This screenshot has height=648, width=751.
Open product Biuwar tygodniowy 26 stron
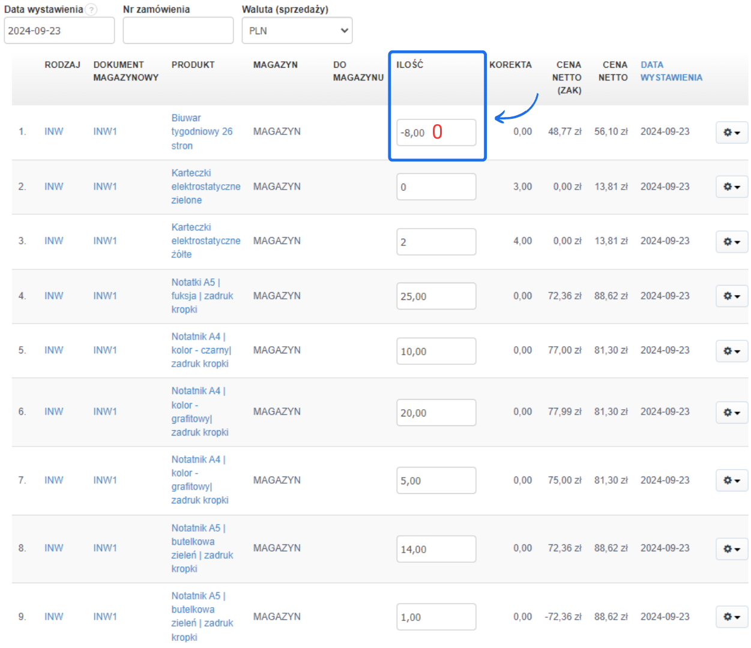pyautogui.click(x=201, y=131)
